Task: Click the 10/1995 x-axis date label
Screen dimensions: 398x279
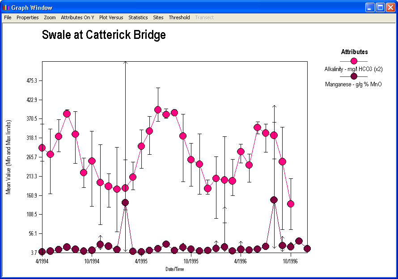Action: coord(191,261)
